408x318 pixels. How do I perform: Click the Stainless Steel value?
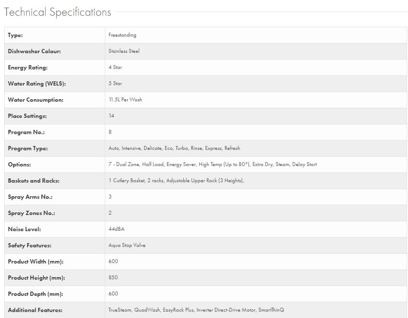tap(124, 52)
